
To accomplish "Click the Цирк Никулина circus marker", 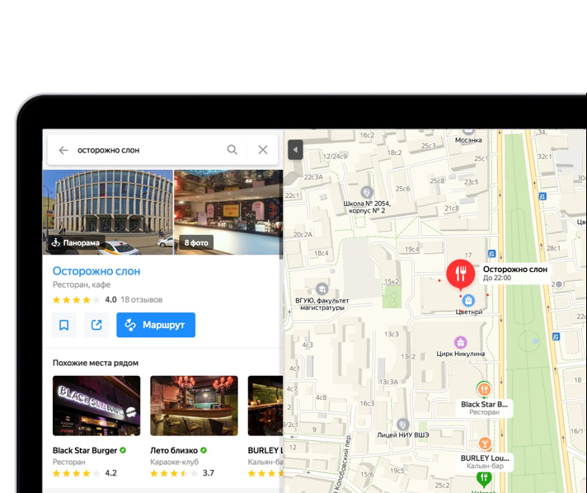I will tap(461, 342).
